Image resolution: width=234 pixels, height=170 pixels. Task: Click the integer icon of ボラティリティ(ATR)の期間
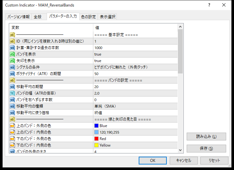pyautogui.click(x=12, y=74)
